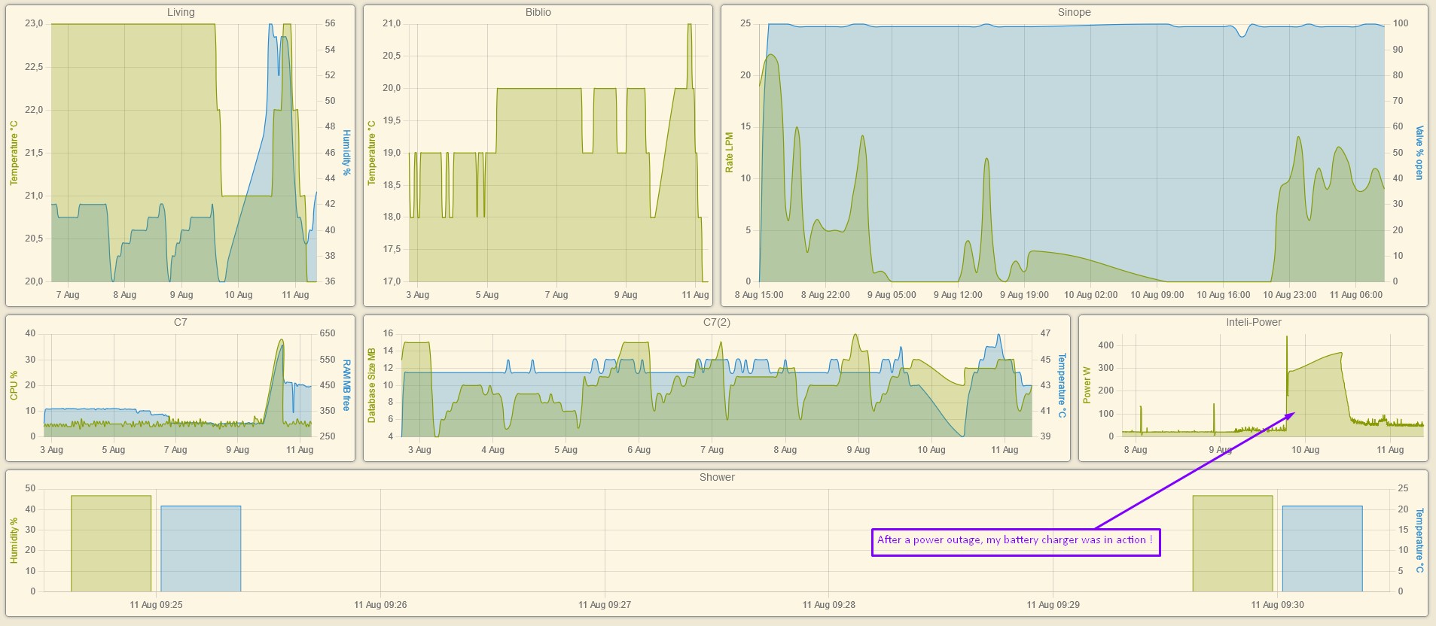The image size is (1436, 626).
Task: Click the Sinope chart title
Action: click(1074, 12)
